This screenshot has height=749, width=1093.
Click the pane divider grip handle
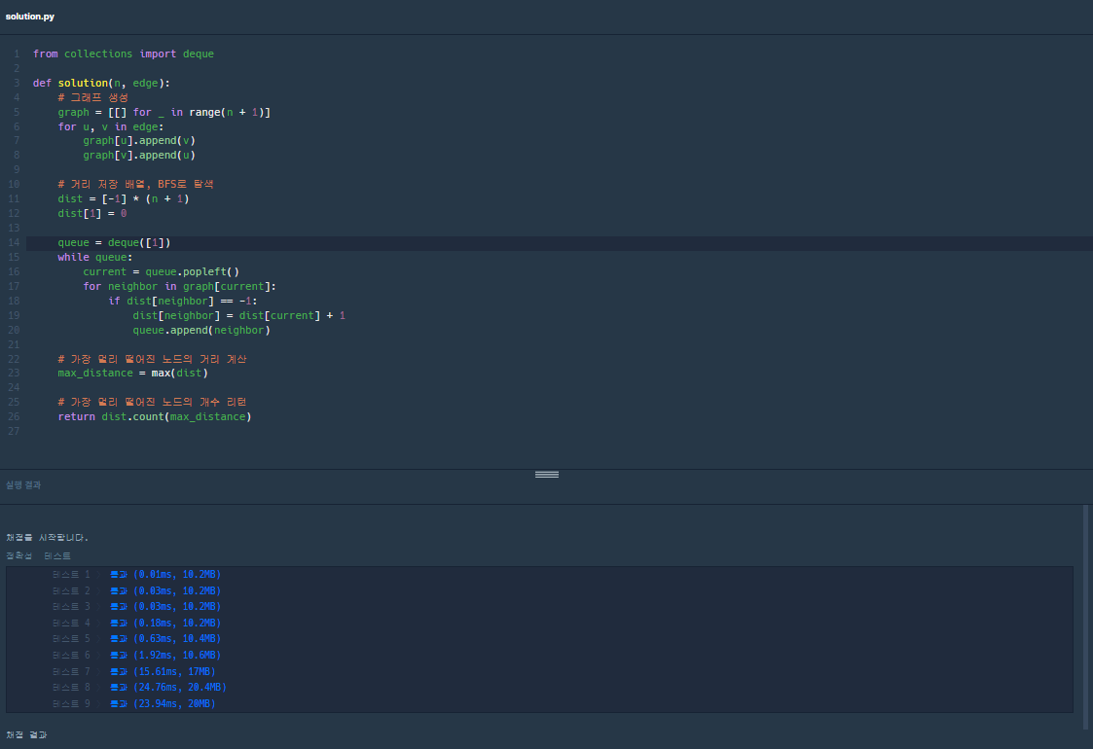pyautogui.click(x=547, y=475)
